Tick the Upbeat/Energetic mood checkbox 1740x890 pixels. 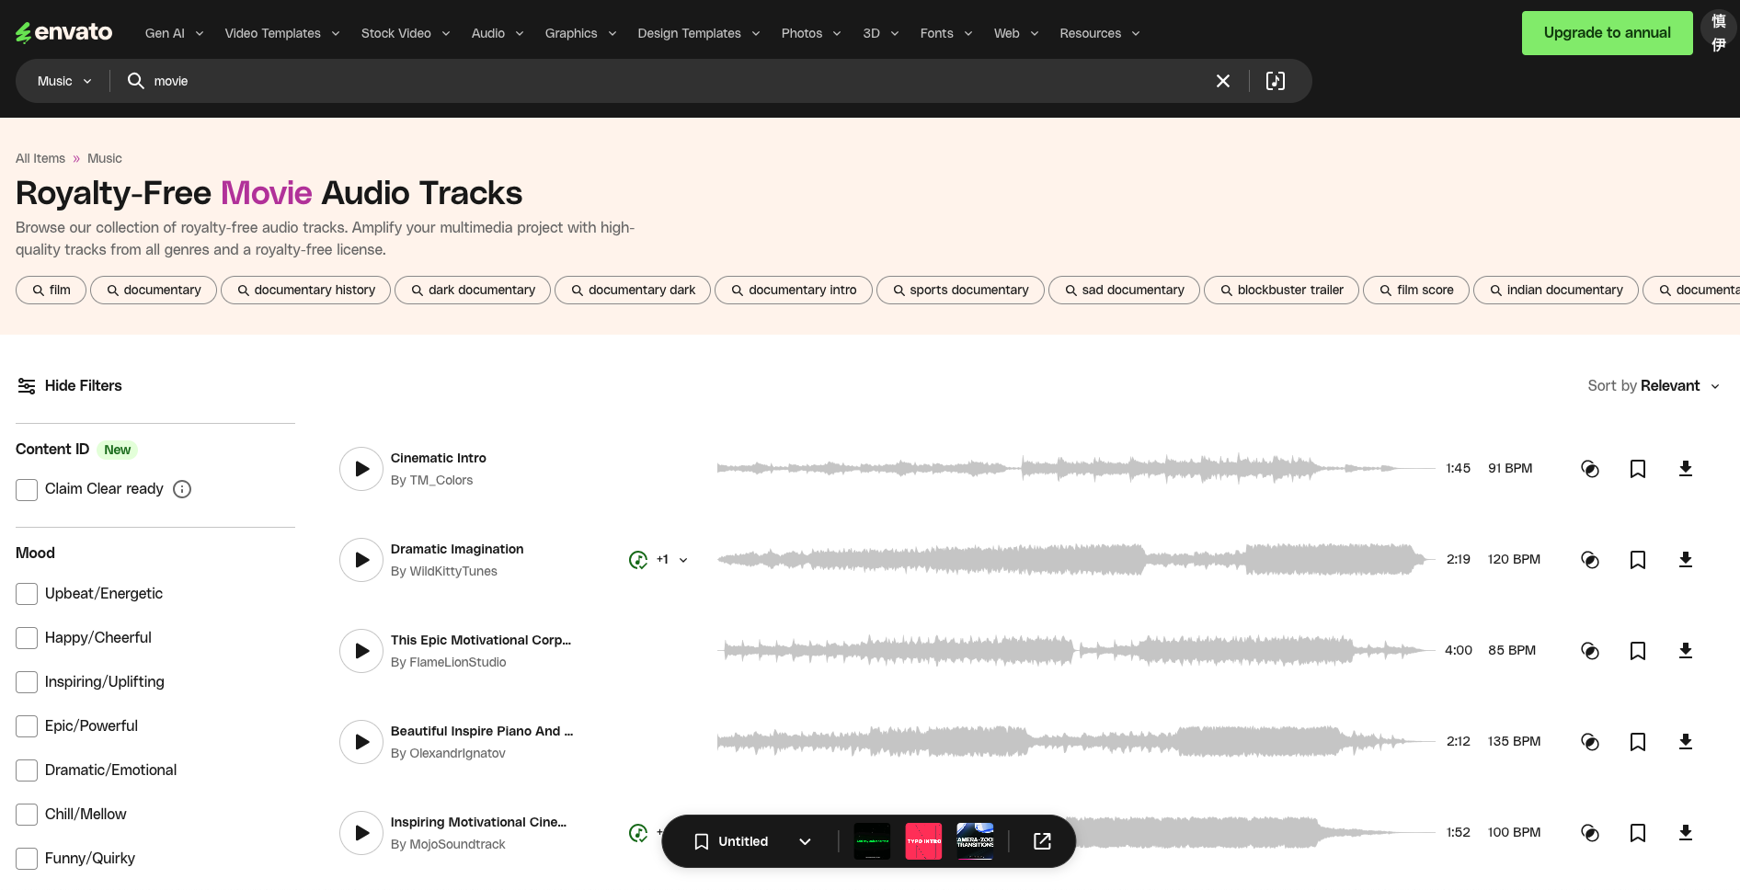pos(27,594)
